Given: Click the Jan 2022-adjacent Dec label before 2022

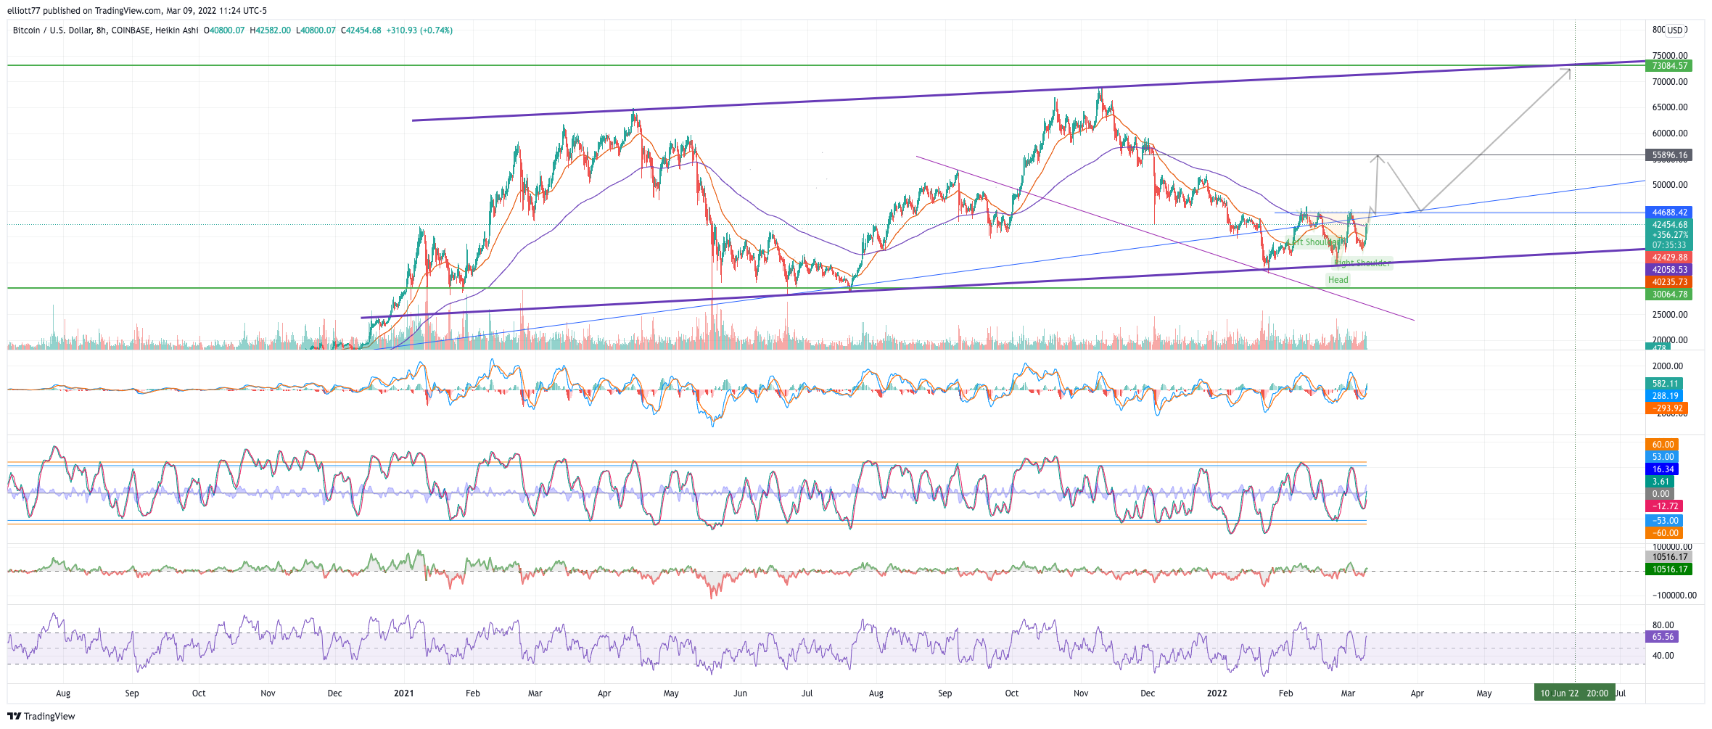Looking at the screenshot, I should pos(1148,693).
